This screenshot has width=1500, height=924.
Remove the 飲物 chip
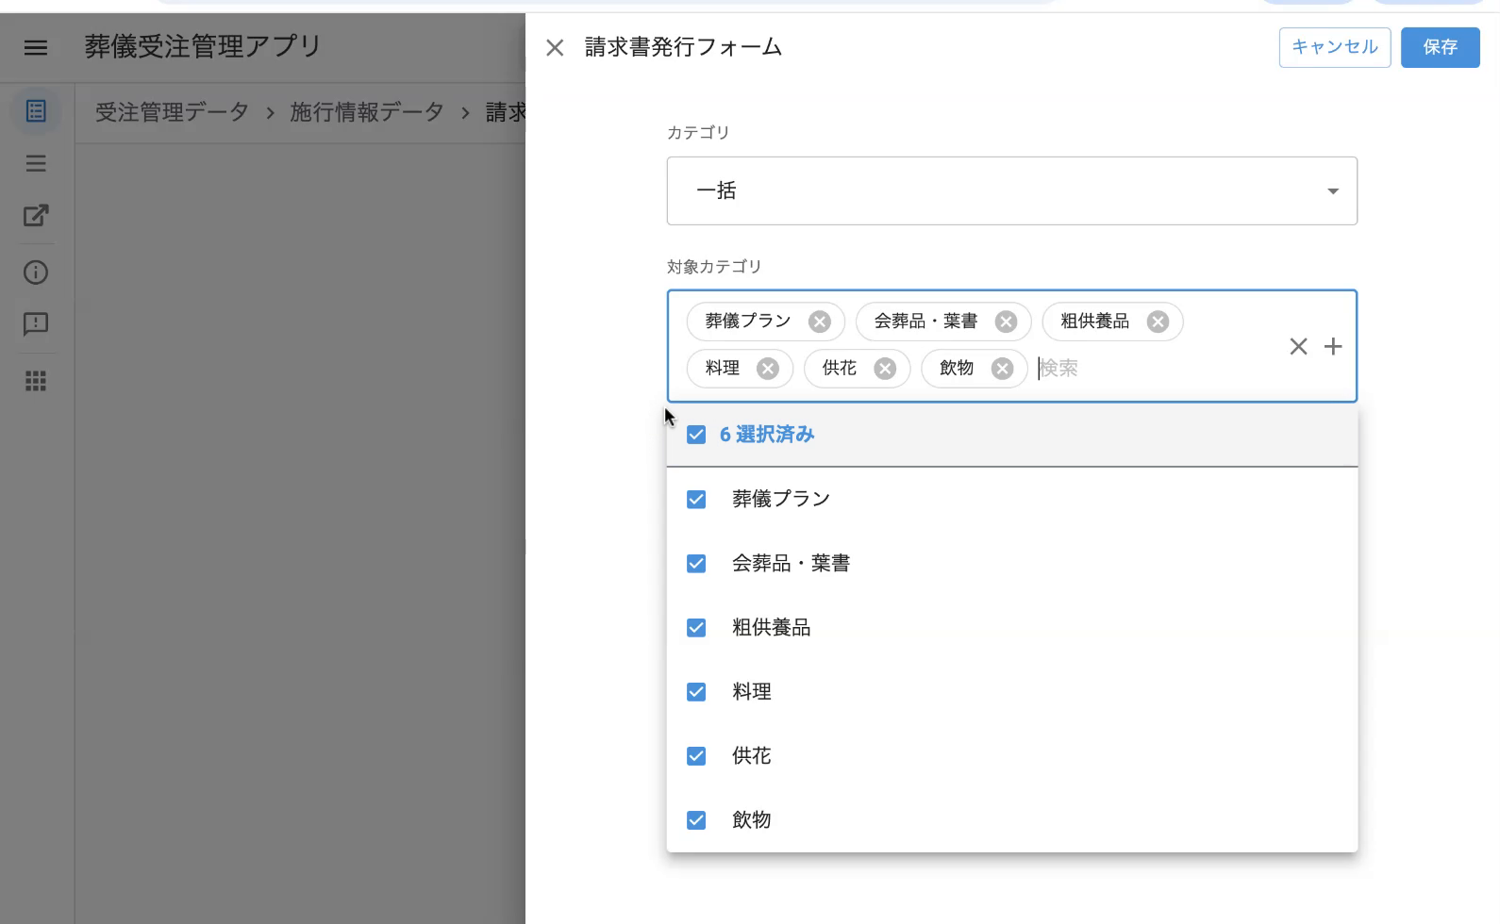pyautogui.click(x=1002, y=369)
